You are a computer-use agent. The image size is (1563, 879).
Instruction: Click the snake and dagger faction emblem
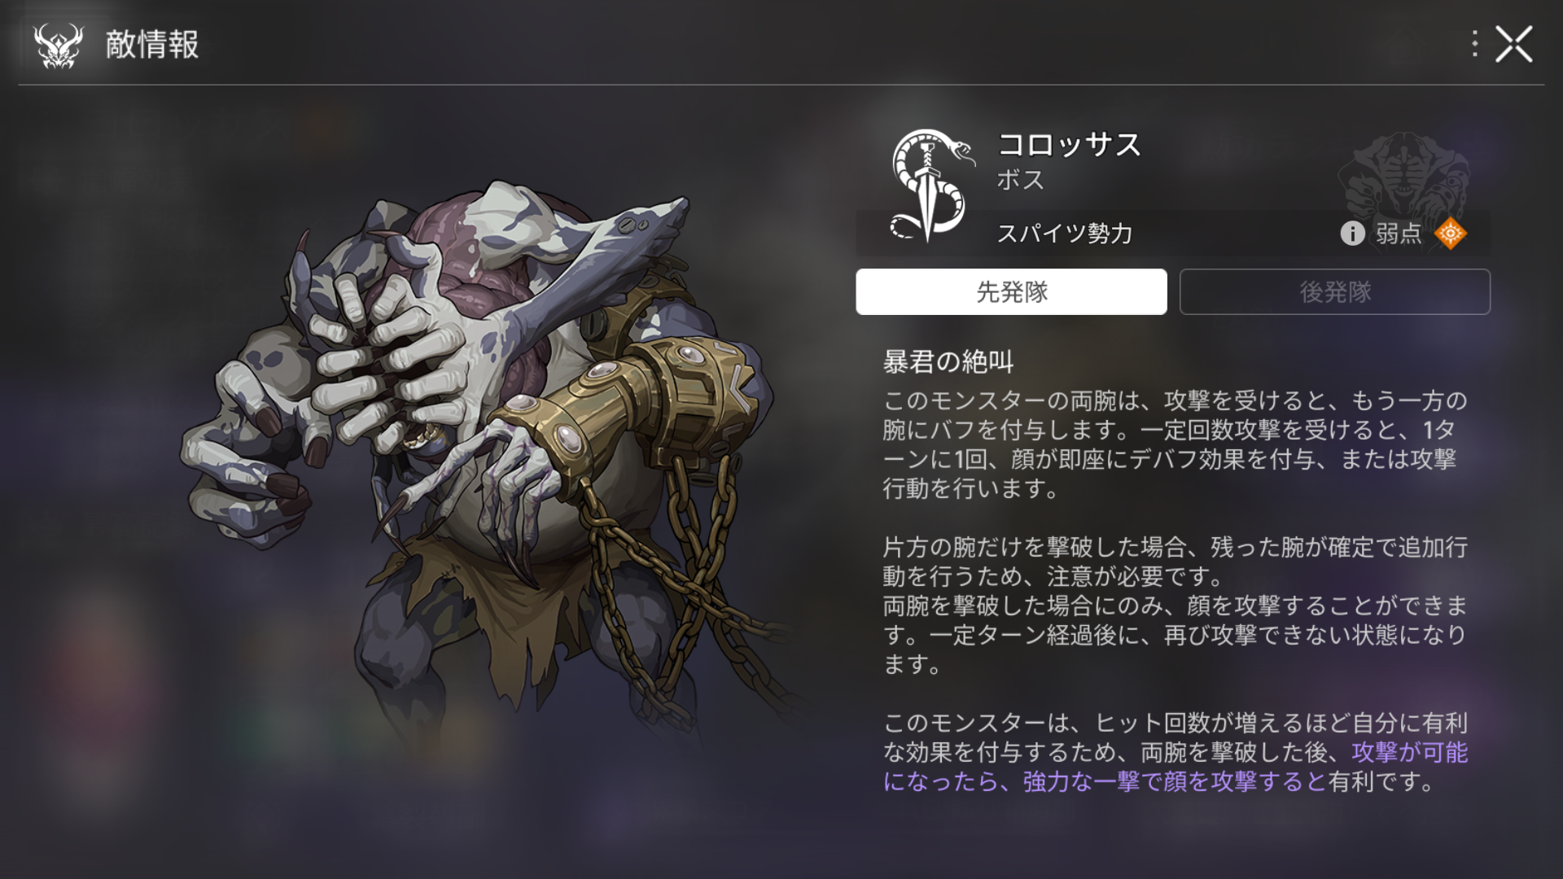point(930,186)
